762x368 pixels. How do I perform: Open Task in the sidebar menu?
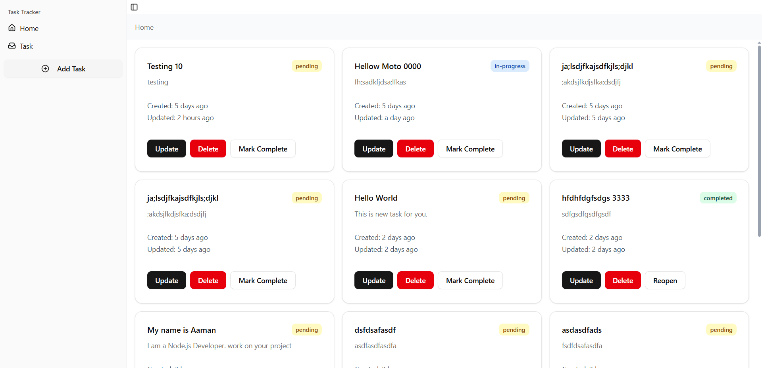click(x=63, y=46)
